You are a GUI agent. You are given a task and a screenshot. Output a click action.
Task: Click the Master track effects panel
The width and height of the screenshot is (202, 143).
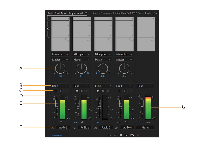(146, 34)
